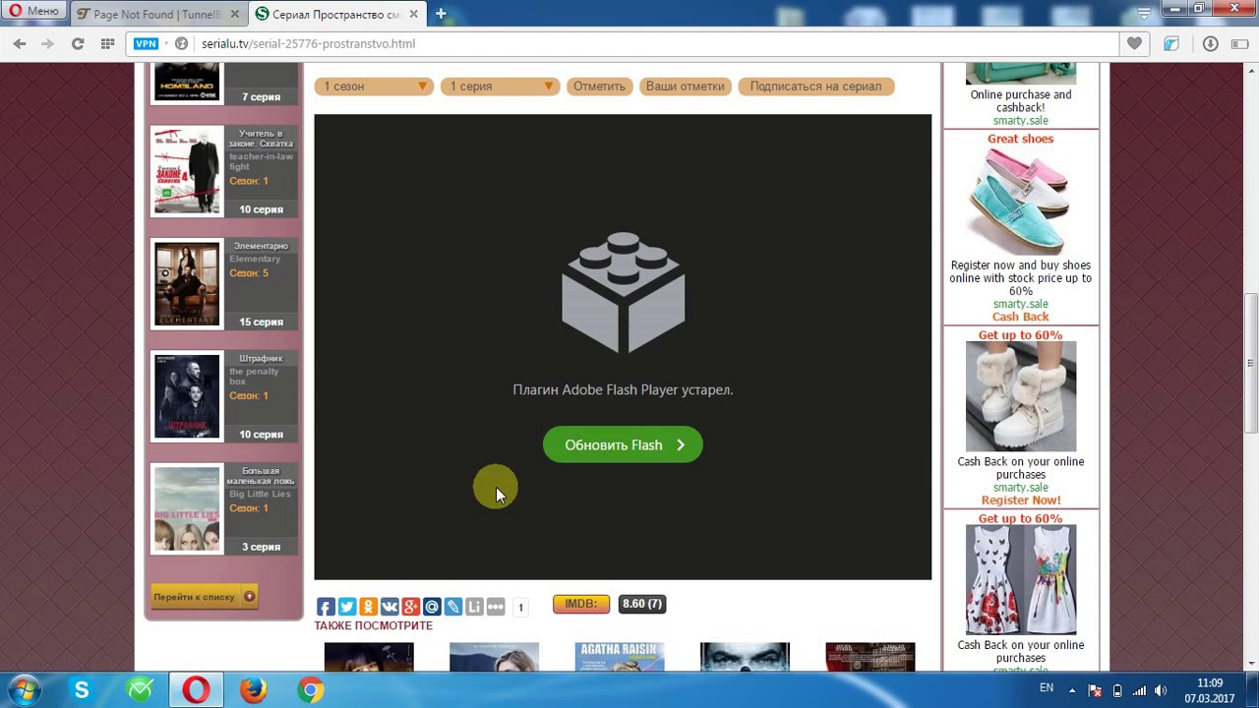Viewport: 1259px width, 708px height.
Task: Open Большая маленькая ложь series link
Action: pyautogui.click(x=261, y=476)
